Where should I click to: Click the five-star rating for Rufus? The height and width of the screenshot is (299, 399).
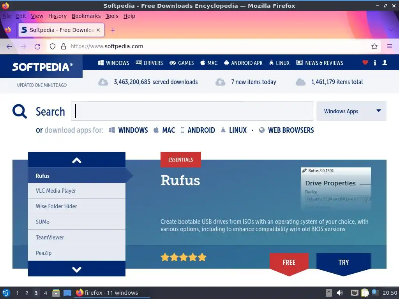pos(184,257)
